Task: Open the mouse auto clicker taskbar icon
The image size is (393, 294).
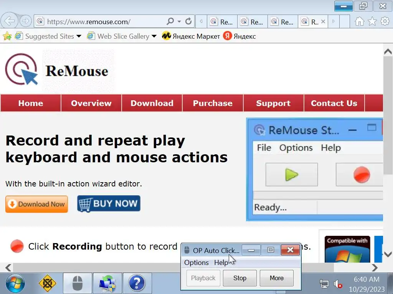Action: (x=78, y=283)
